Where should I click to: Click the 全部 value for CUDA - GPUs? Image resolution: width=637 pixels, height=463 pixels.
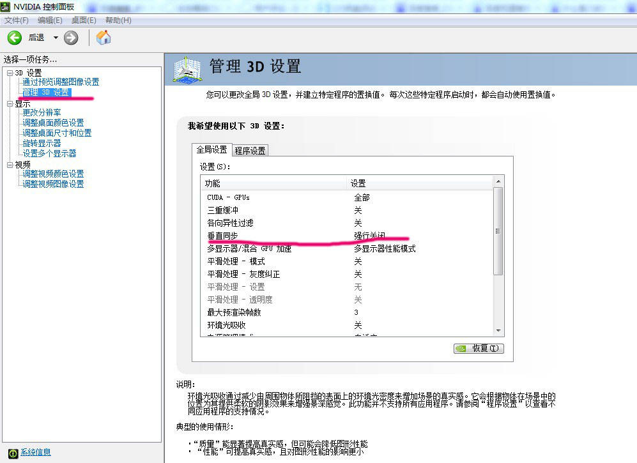pos(362,197)
